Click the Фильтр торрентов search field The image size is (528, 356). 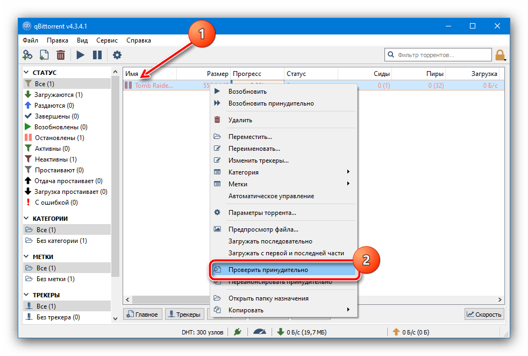(x=438, y=54)
